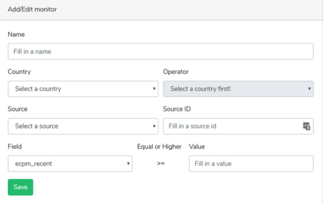This screenshot has height=204, width=323.
Task: Expand the Field dropdown arrow
Action: tap(128, 164)
